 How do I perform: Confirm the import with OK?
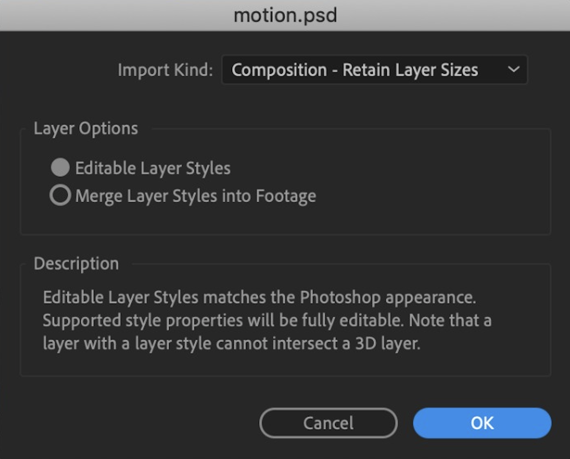(x=482, y=423)
